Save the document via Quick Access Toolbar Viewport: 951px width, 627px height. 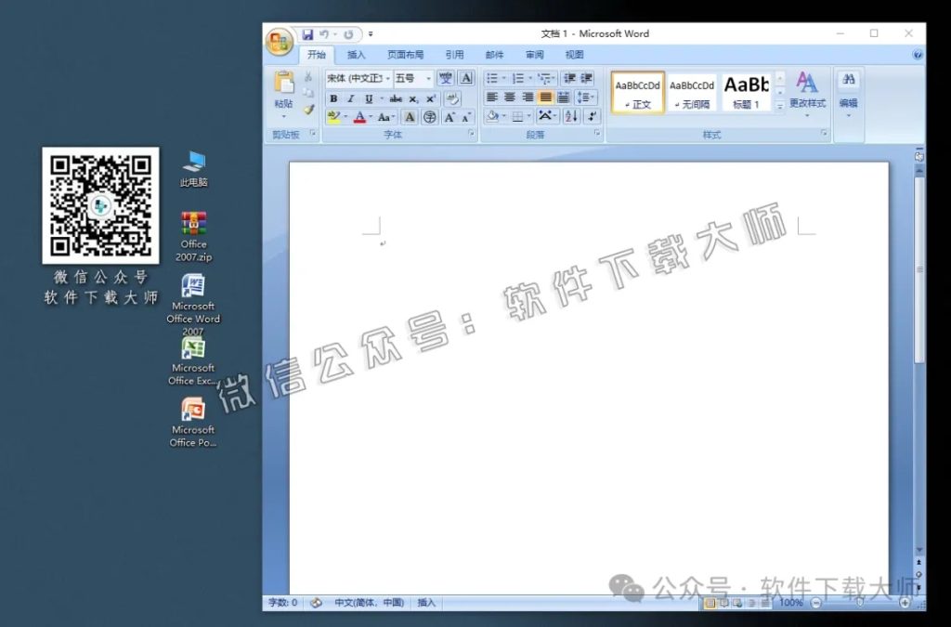point(309,33)
